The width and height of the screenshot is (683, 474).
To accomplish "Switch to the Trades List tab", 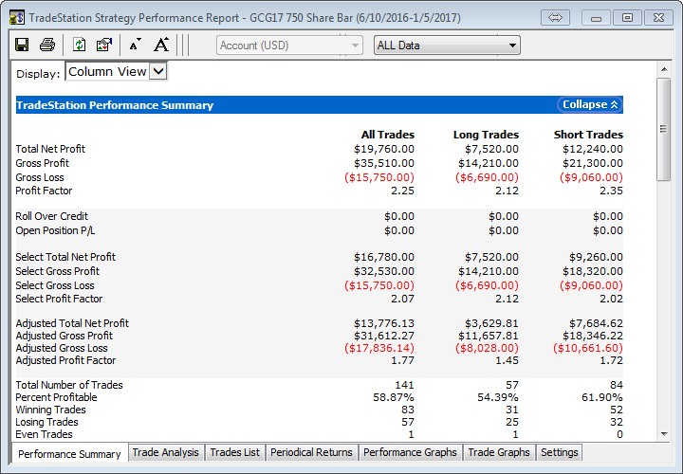I will tap(234, 453).
